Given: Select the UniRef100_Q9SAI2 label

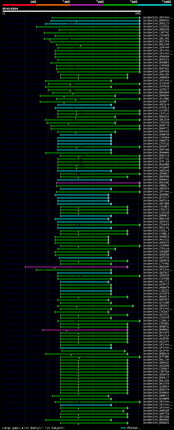Looking at the screenshot, I should [x=156, y=306].
